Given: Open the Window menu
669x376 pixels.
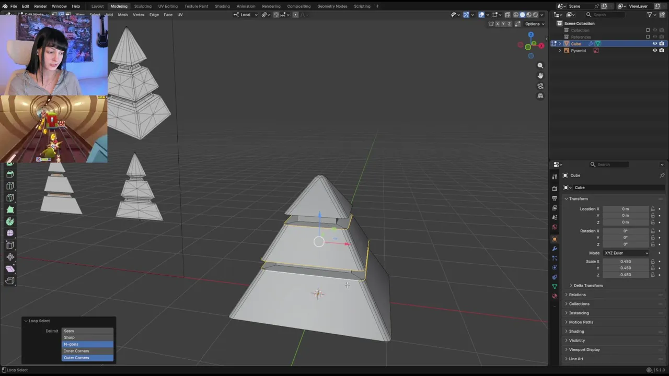Looking at the screenshot, I should 59,6.
